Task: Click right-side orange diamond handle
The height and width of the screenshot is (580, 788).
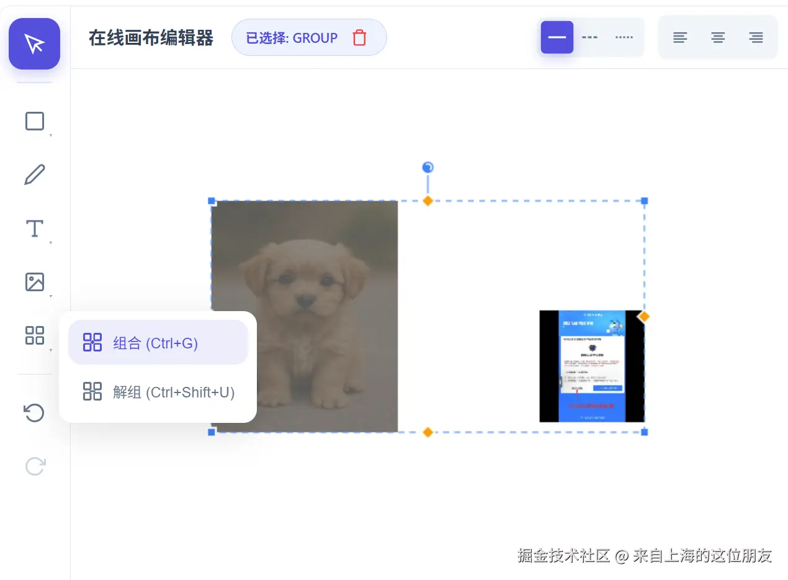Action: pyautogui.click(x=644, y=317)
